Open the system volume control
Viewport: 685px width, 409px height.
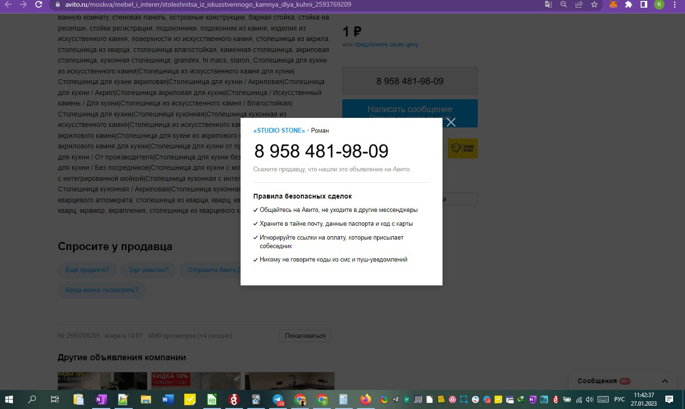click(x=590, y=399)
